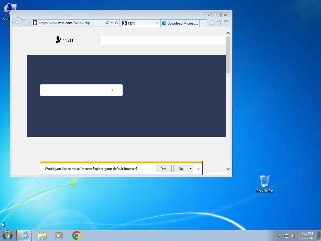
Task: Switch to the Download Microsoft Edge tab
Action: pos(180,23)
